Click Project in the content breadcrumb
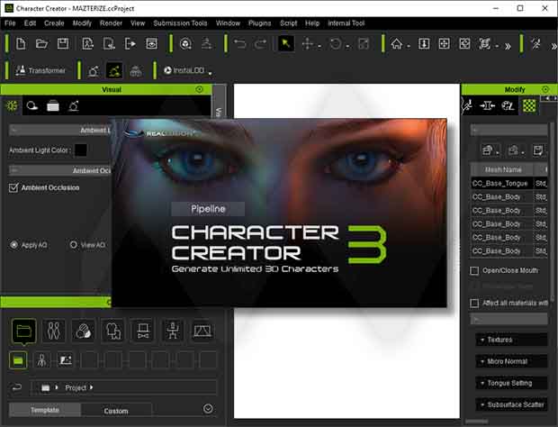The image size is (558, 427). click(x=76, y=387)
